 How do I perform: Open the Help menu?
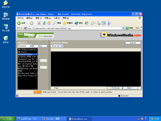66,18
